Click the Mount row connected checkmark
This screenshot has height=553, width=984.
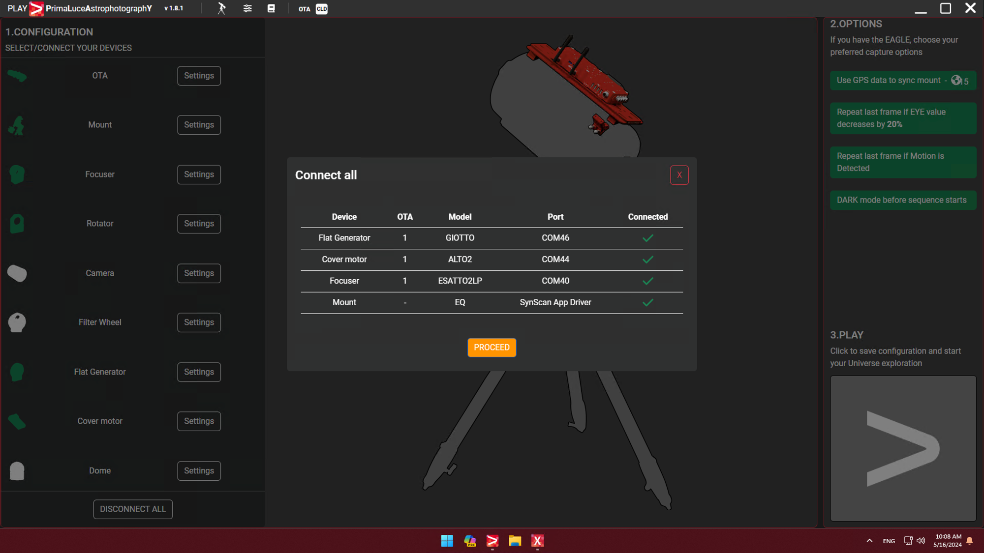coord(647,302)
